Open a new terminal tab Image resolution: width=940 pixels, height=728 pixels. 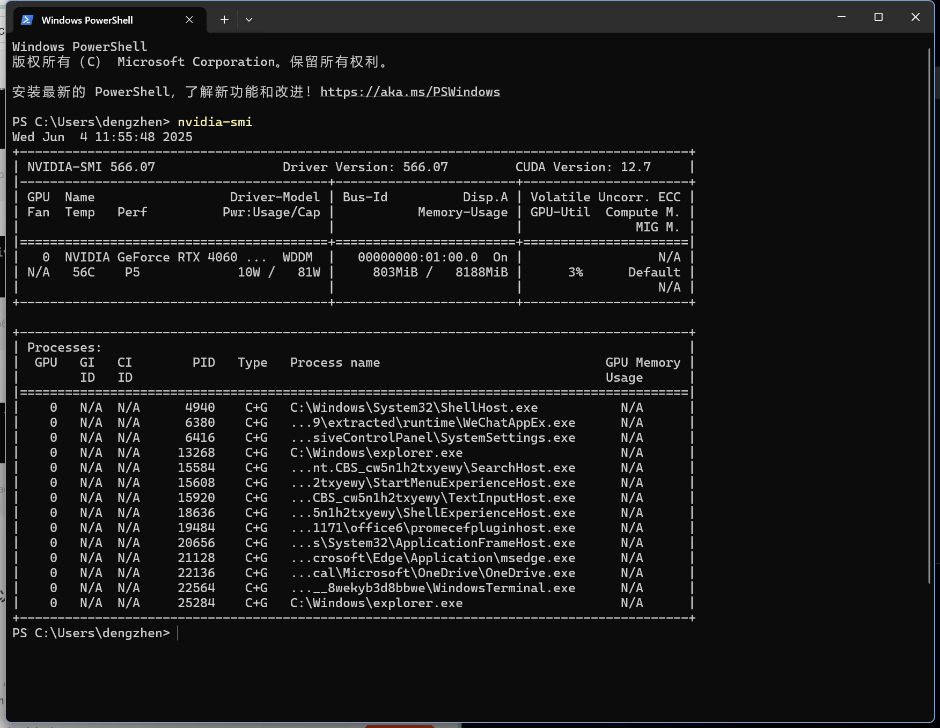224,20
